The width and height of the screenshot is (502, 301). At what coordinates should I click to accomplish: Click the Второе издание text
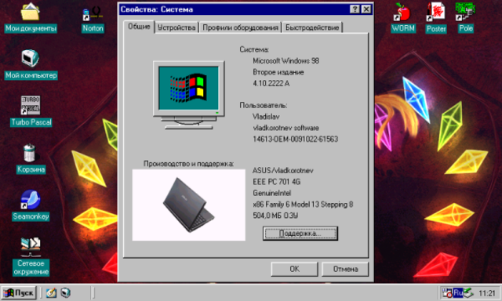coord(278,72)
